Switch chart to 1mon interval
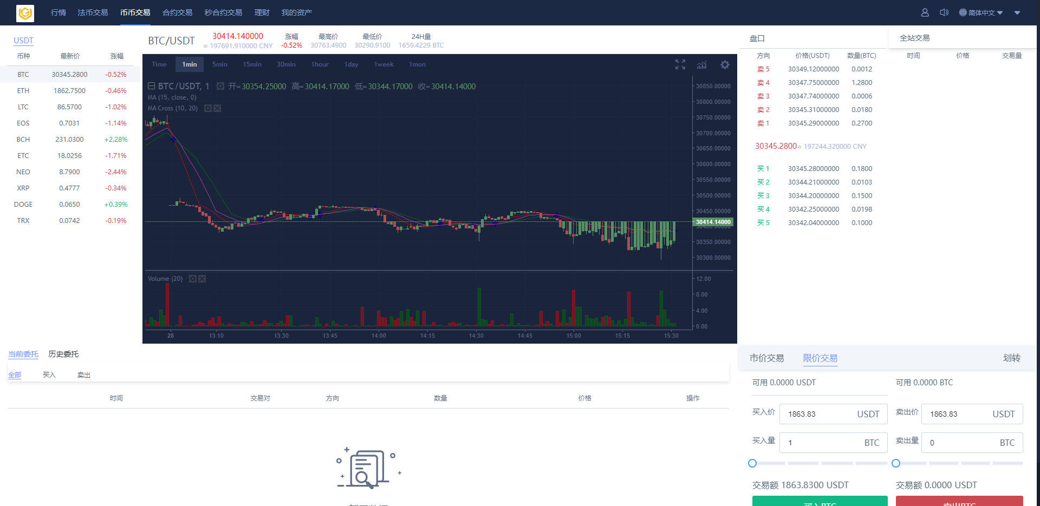This screenshot has height=506, width=1040. click(x=418, y=64)
